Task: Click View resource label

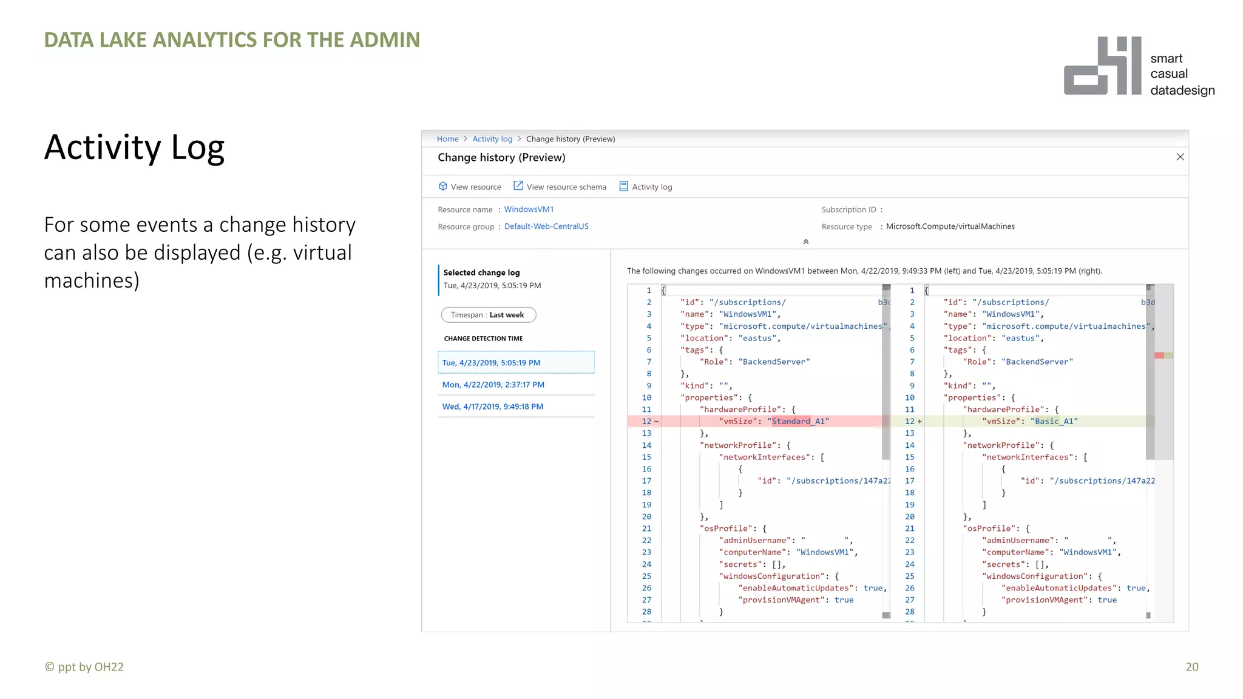Action: click(476, 187)
